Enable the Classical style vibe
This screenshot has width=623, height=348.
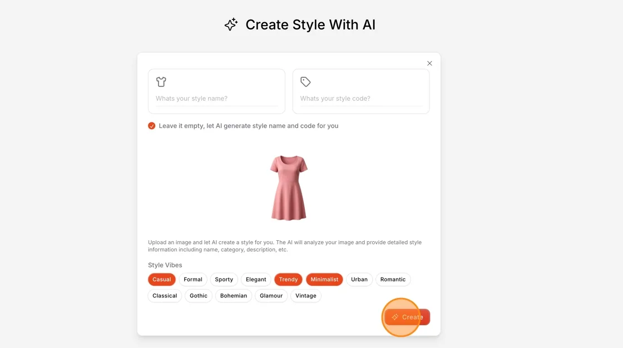point(165,296)
